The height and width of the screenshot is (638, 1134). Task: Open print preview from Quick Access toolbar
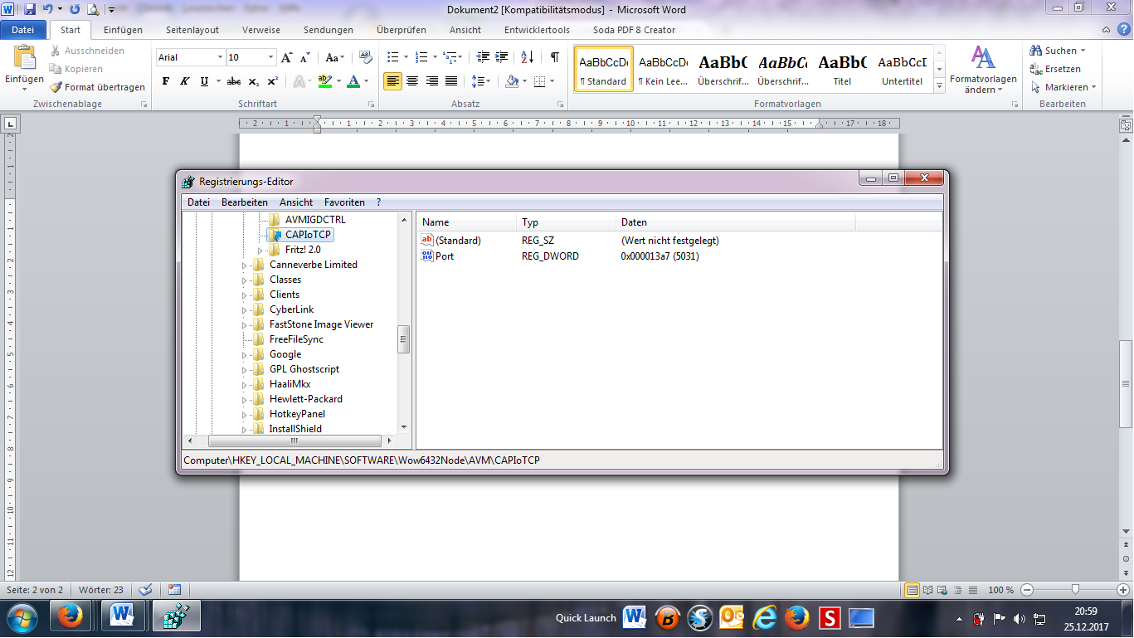click(x=93, y=9)
